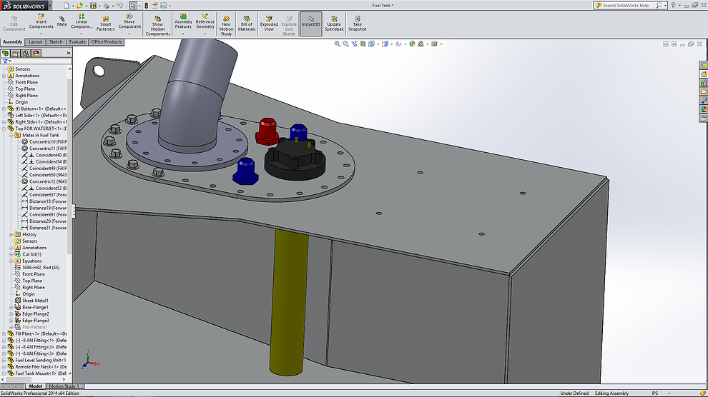Image resolution: width=708 pixels, height=397 pixels.
Task: Toggle Show Hidden Components
Action: tap(157, 24)
